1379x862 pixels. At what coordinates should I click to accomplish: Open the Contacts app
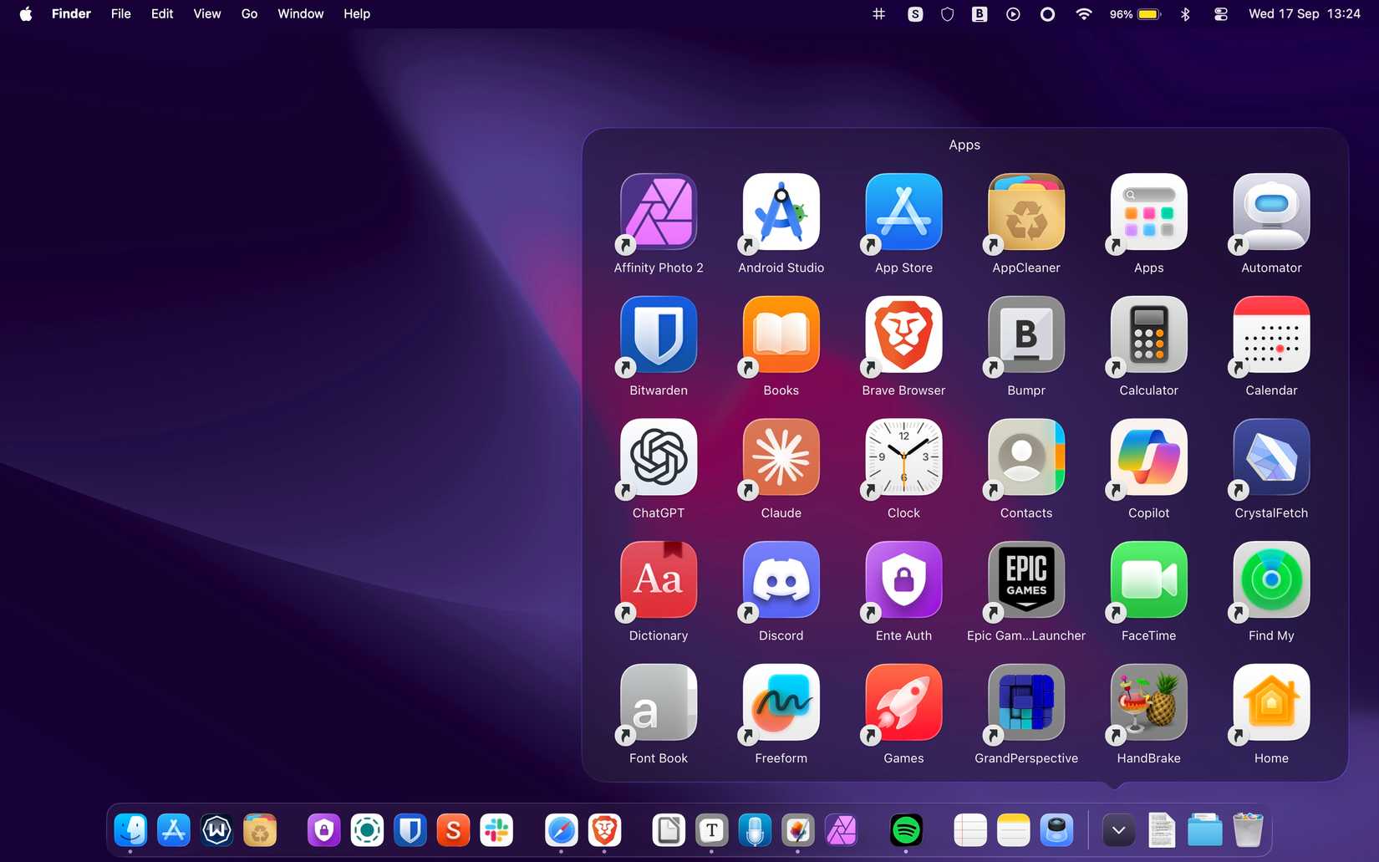(1026, 457)
